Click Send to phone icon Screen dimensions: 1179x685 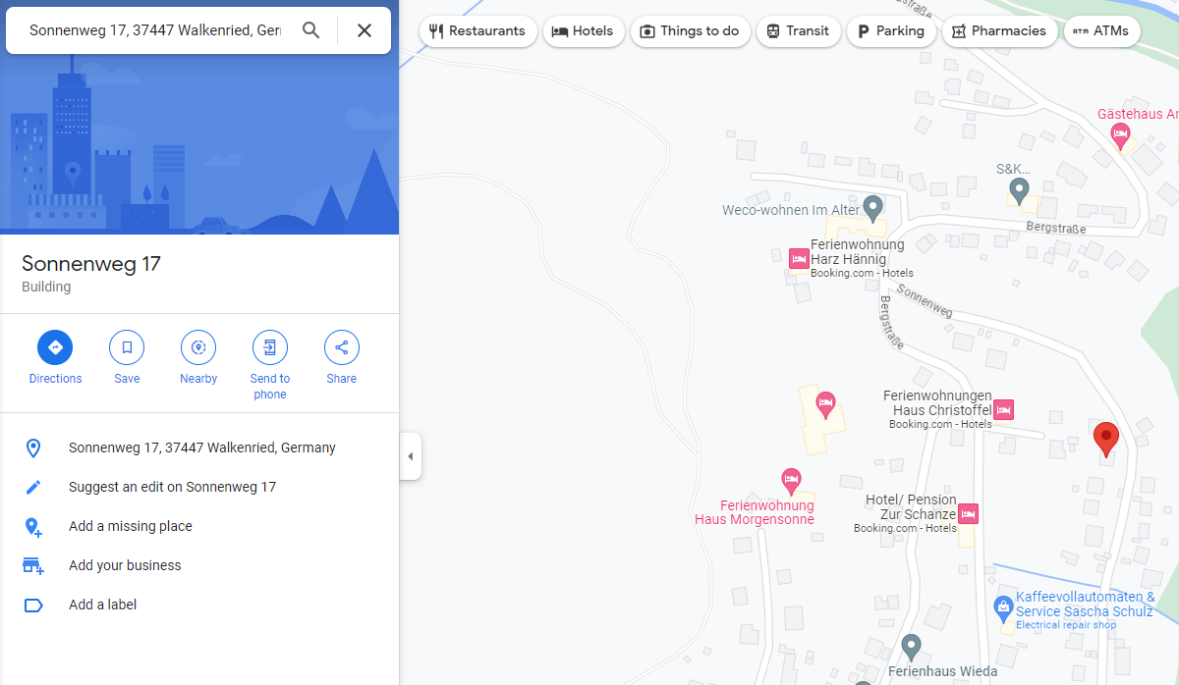click(270, 347)
